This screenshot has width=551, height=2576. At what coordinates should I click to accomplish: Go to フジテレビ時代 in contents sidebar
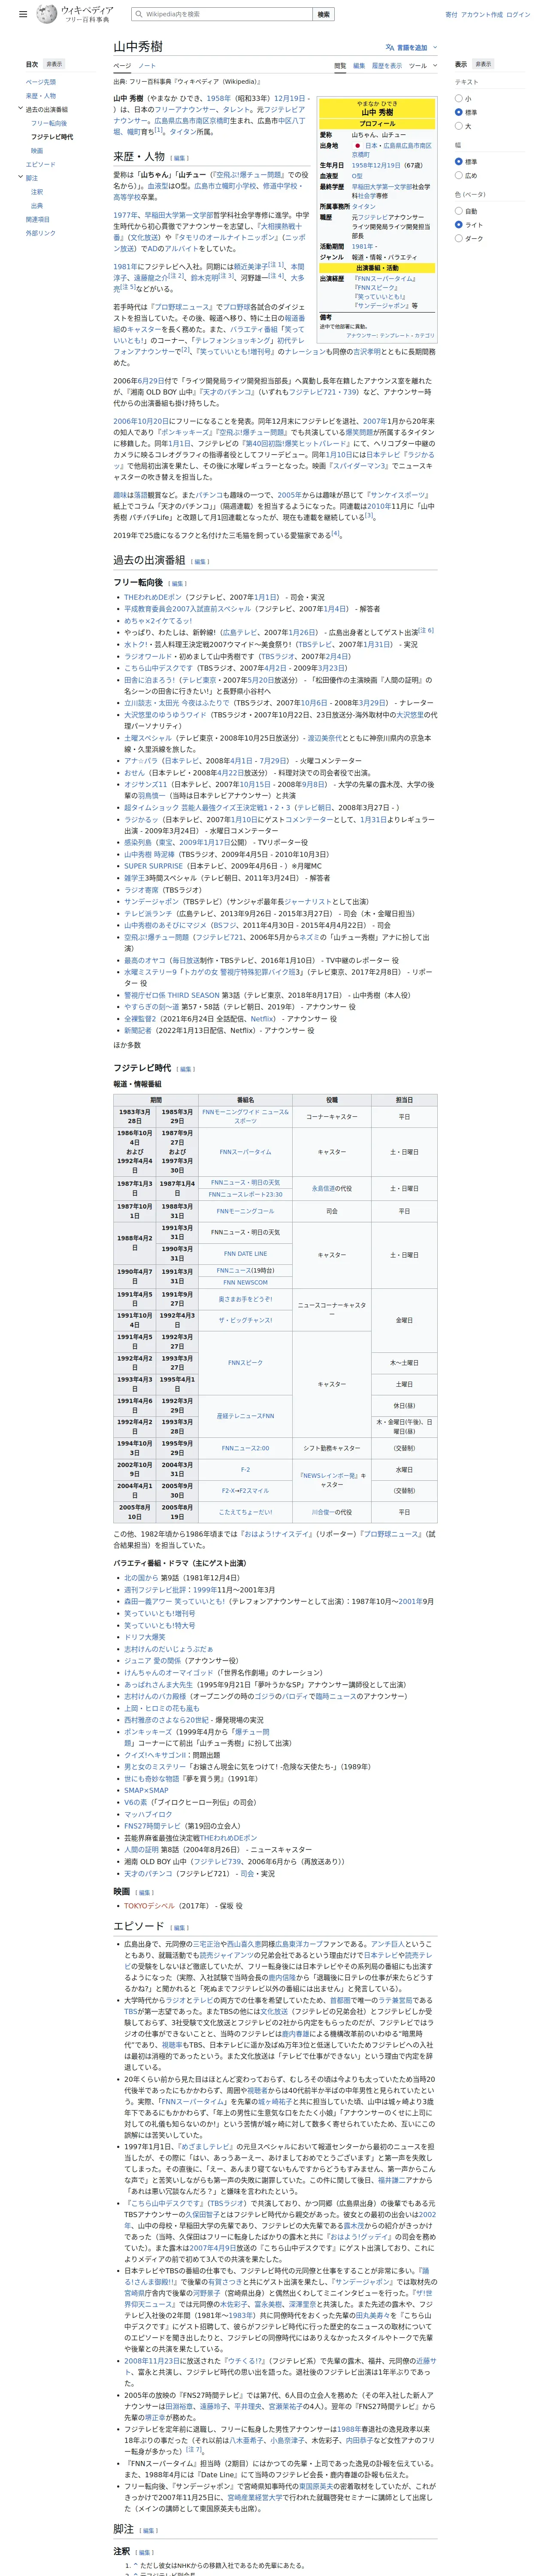point(52,137)
